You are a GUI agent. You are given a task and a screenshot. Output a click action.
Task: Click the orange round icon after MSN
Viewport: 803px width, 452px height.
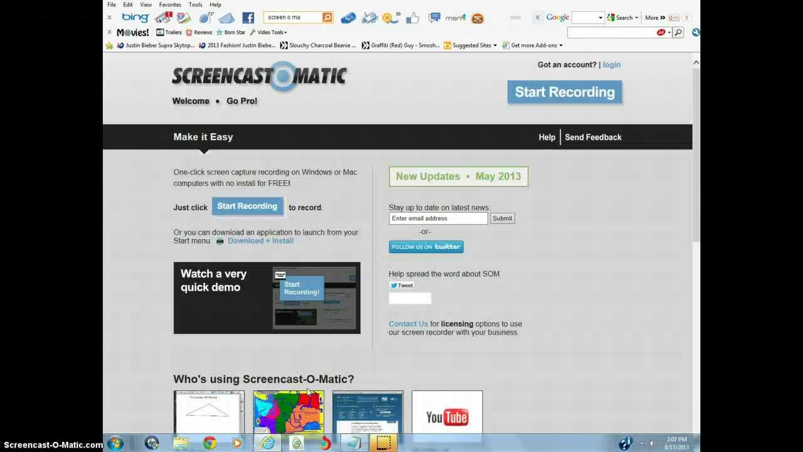[x=477, y=18]
